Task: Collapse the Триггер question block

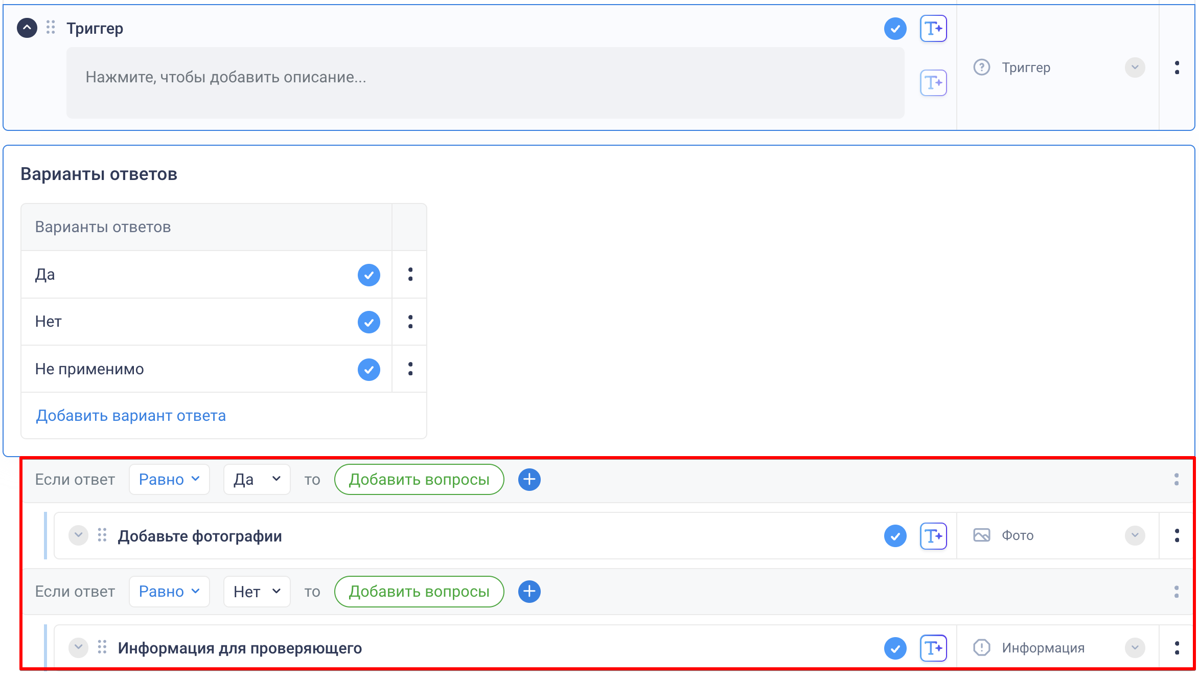Action: click(27, 28)
